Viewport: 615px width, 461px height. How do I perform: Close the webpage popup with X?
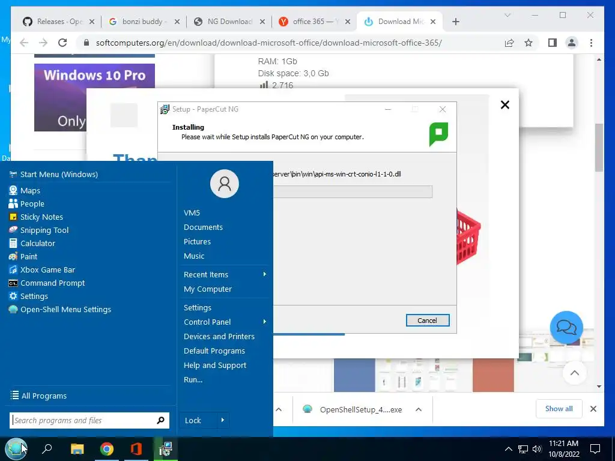click(x=505, y=104)
